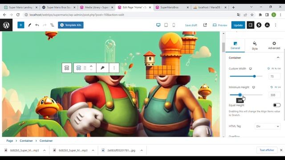Expand options for first Super_M mp3 download
285x160 pixels.
coord(45,150)
